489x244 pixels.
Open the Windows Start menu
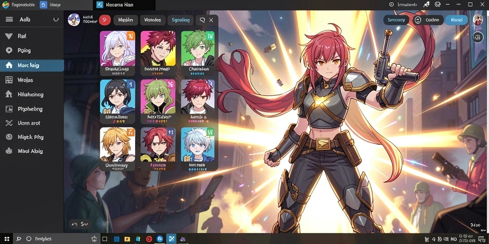tap(7, 239)
